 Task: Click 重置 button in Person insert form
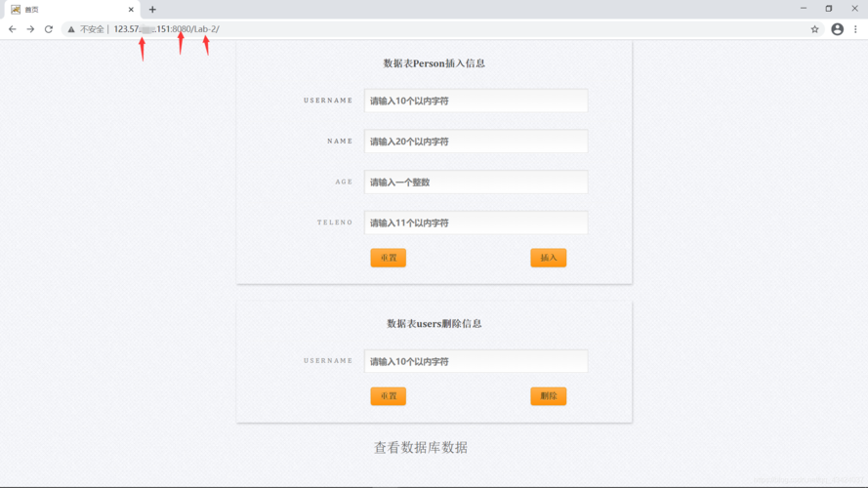point(388,258)
